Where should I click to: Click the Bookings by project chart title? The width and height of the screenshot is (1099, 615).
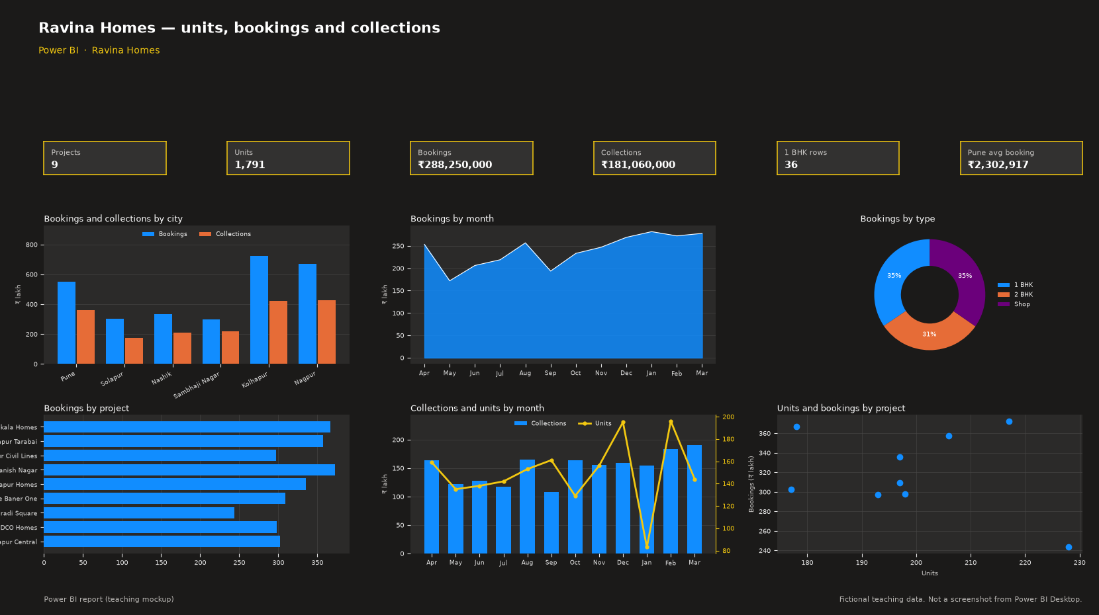click(87, 409)
